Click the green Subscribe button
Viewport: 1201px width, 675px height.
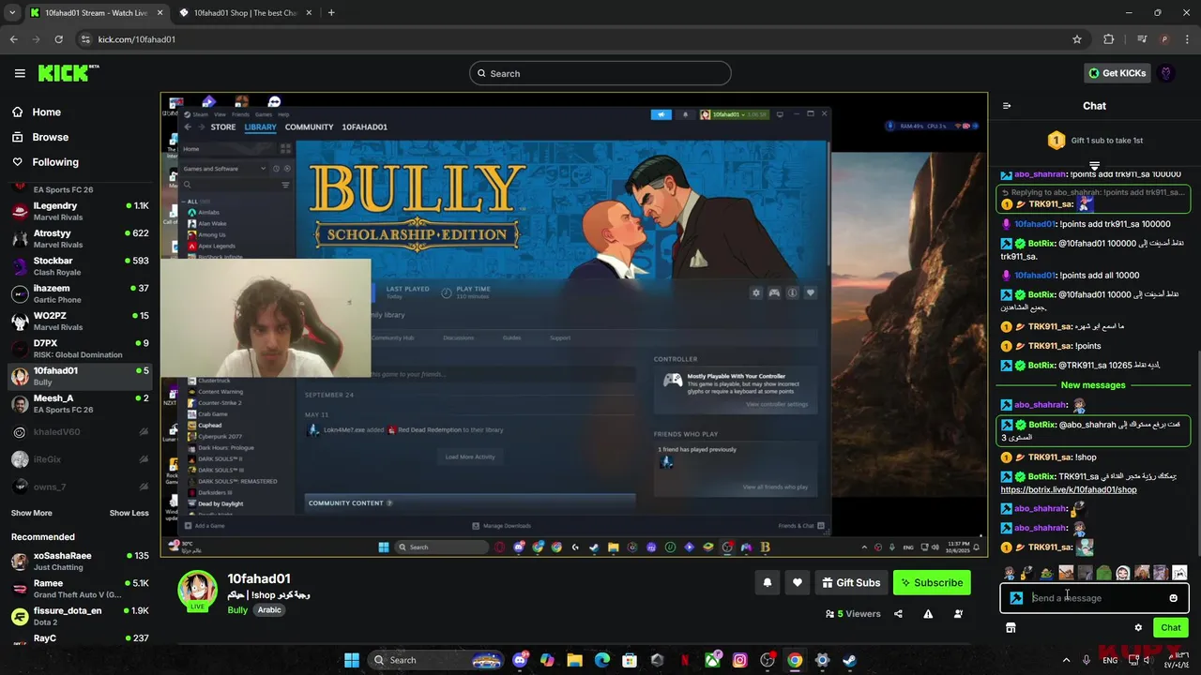[x=932, y=582]
